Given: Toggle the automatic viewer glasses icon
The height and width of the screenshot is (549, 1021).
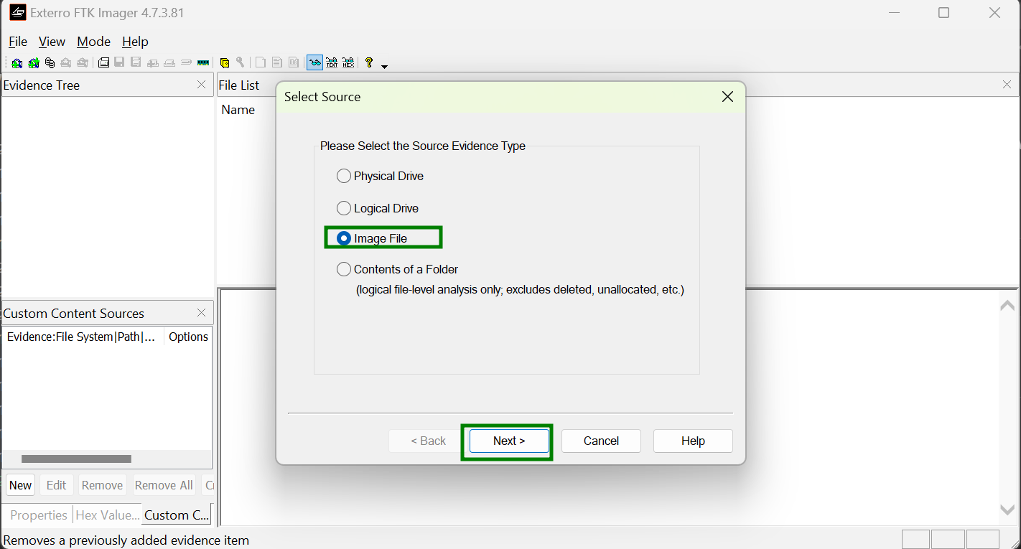Looking at the screenshot, I should pyautogui.click(x=314, y=63).
